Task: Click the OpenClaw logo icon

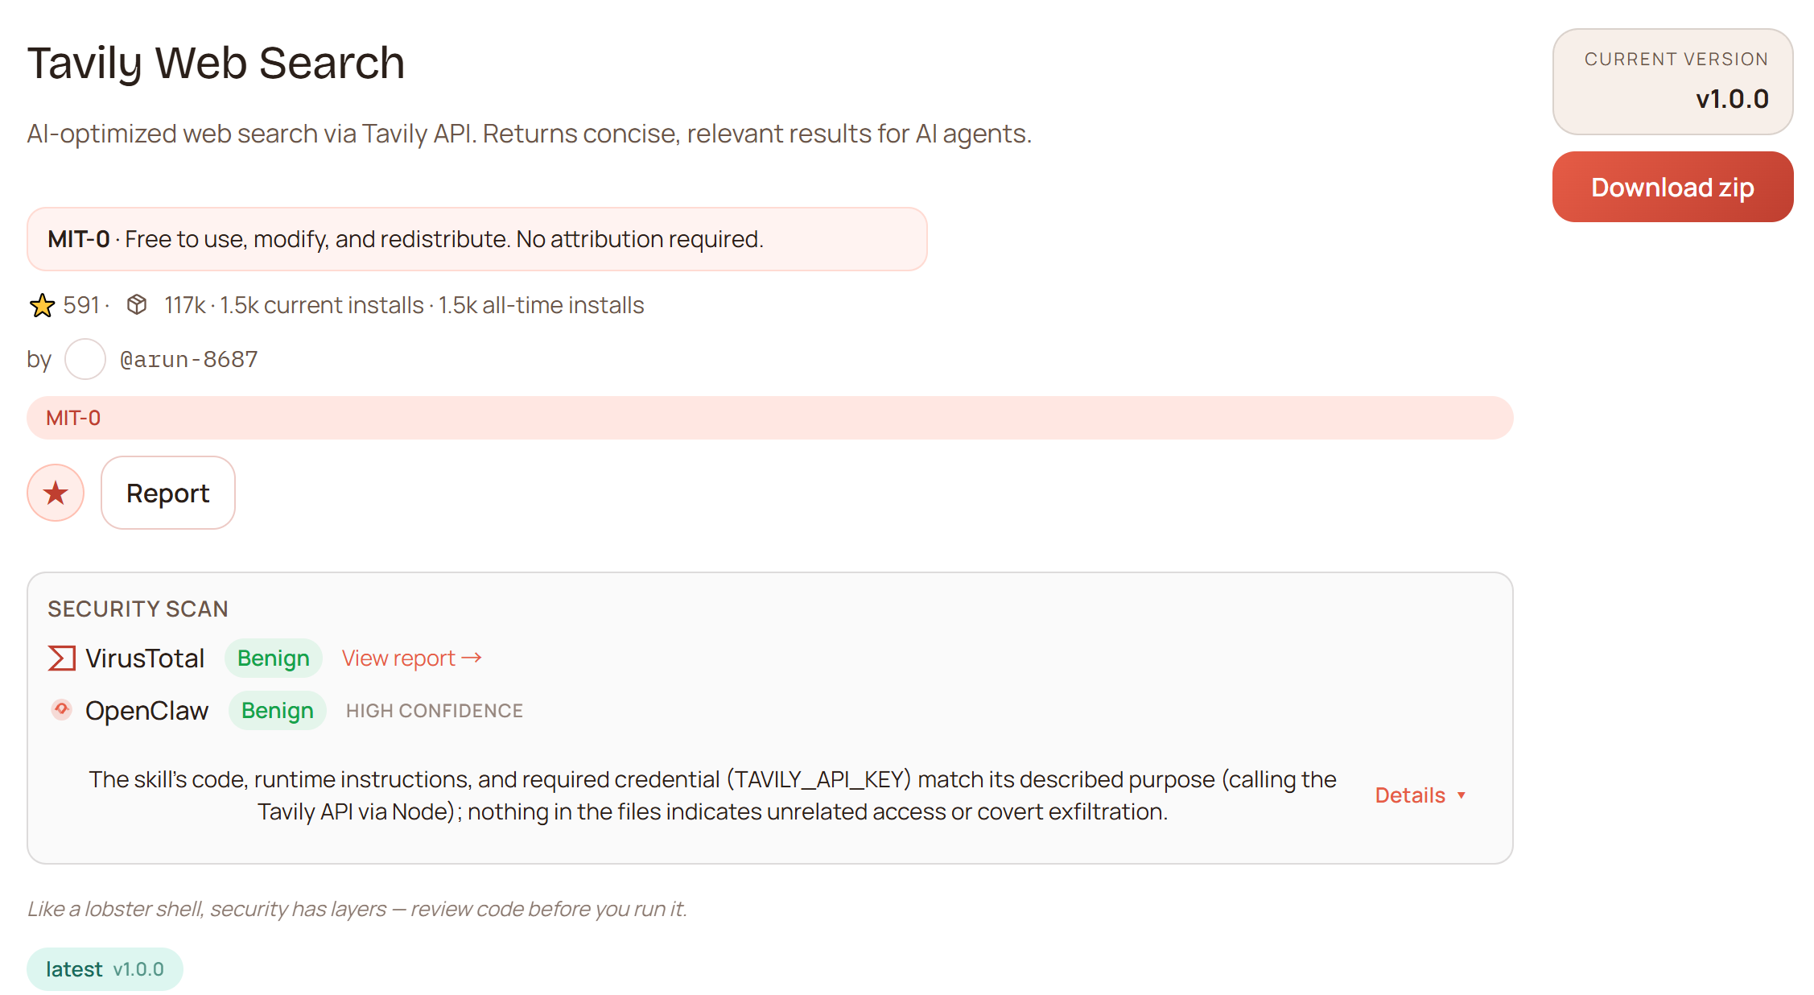Action: (62, 710)
